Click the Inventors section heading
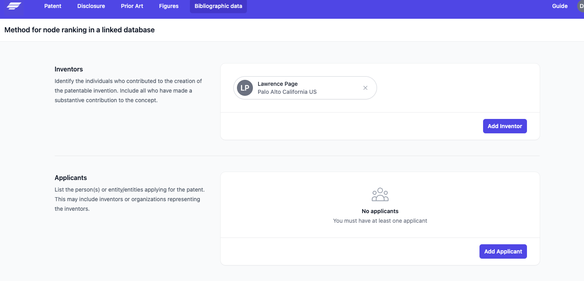The height and width of the screenshot is (281, 584). pos(69,69)
